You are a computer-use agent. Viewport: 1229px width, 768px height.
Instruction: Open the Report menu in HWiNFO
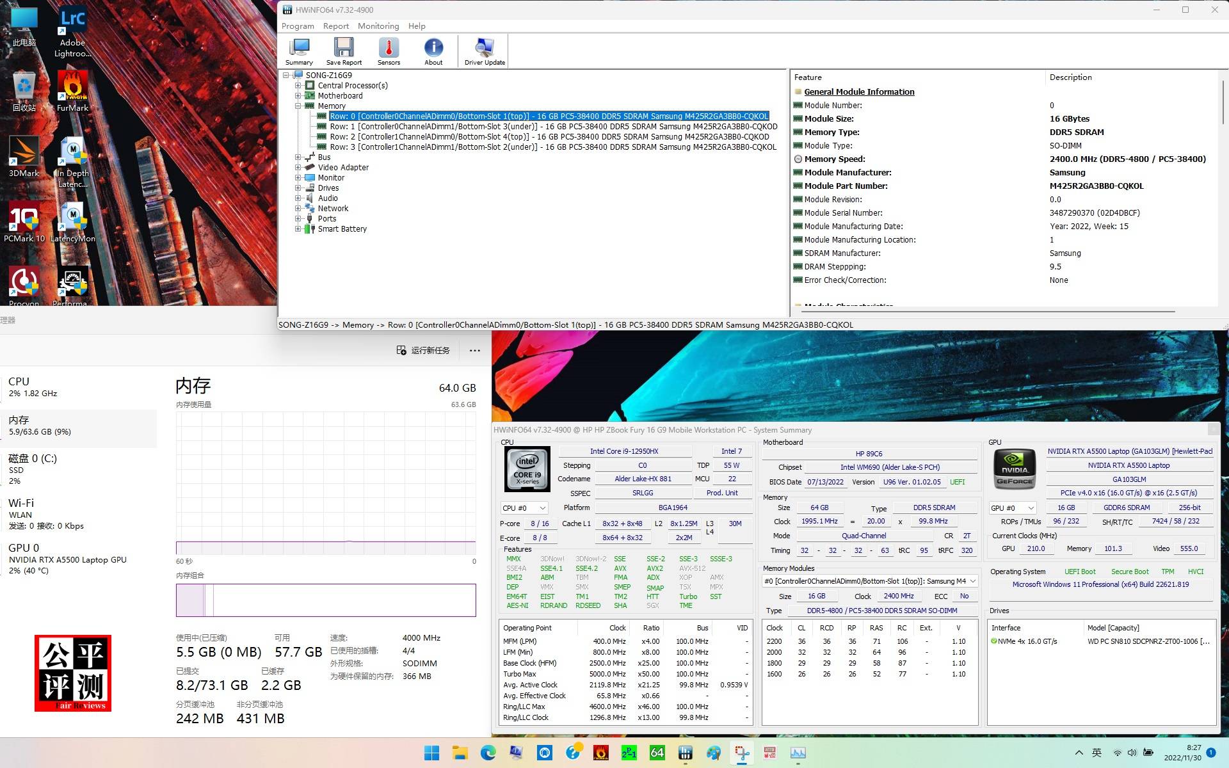pos(335,26)
